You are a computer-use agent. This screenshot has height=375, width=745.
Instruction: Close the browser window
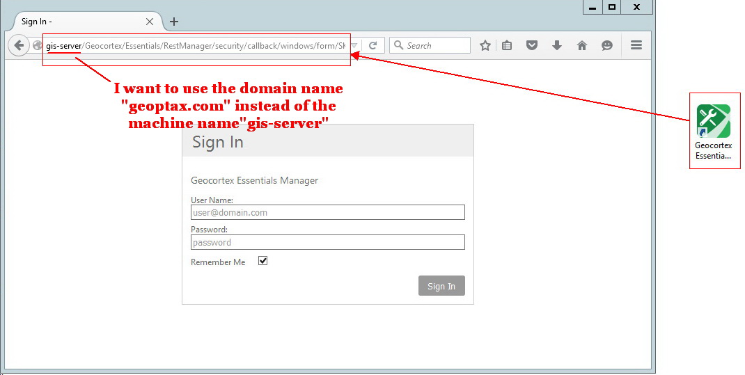click(636, 8)
